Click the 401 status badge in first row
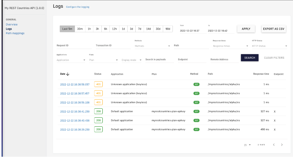The width and height of the screenshot is (293, 157). (x=99, y=84)
